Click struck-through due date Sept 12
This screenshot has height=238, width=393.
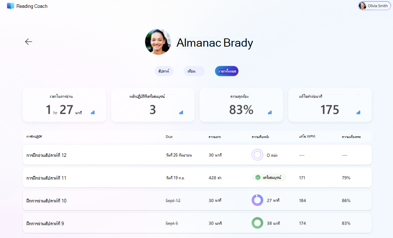click(x=173, y=201)
